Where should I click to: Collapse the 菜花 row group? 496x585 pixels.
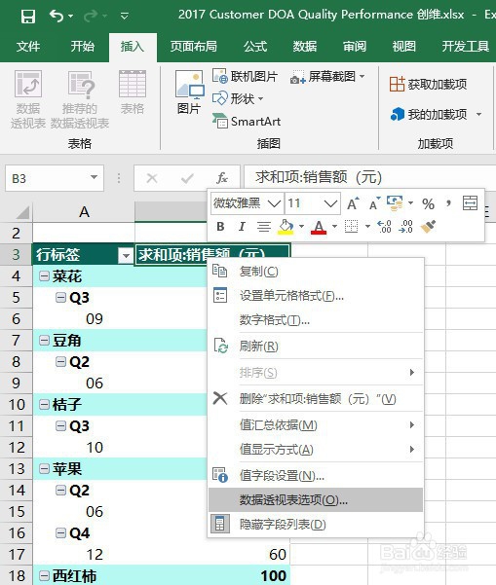pos(44,276)
